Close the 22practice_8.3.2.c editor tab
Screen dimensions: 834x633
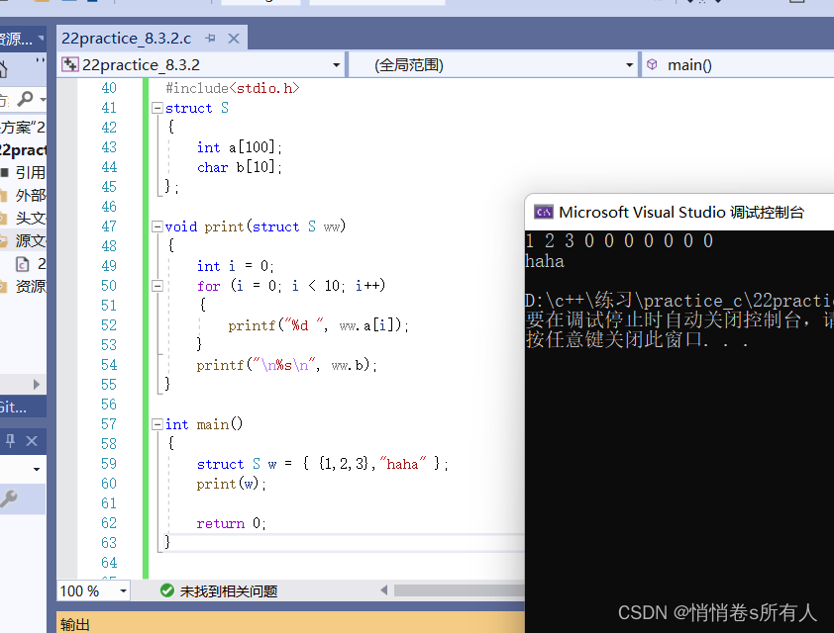(234, 39)
